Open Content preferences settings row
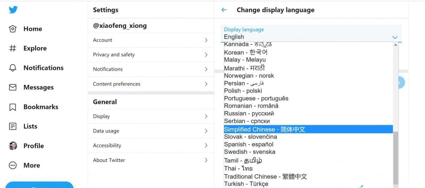The width and height of the screenshot is (425, 188). pos(151,84)
